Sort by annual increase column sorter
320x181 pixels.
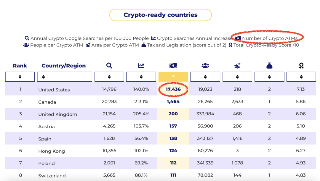[141, 77]
